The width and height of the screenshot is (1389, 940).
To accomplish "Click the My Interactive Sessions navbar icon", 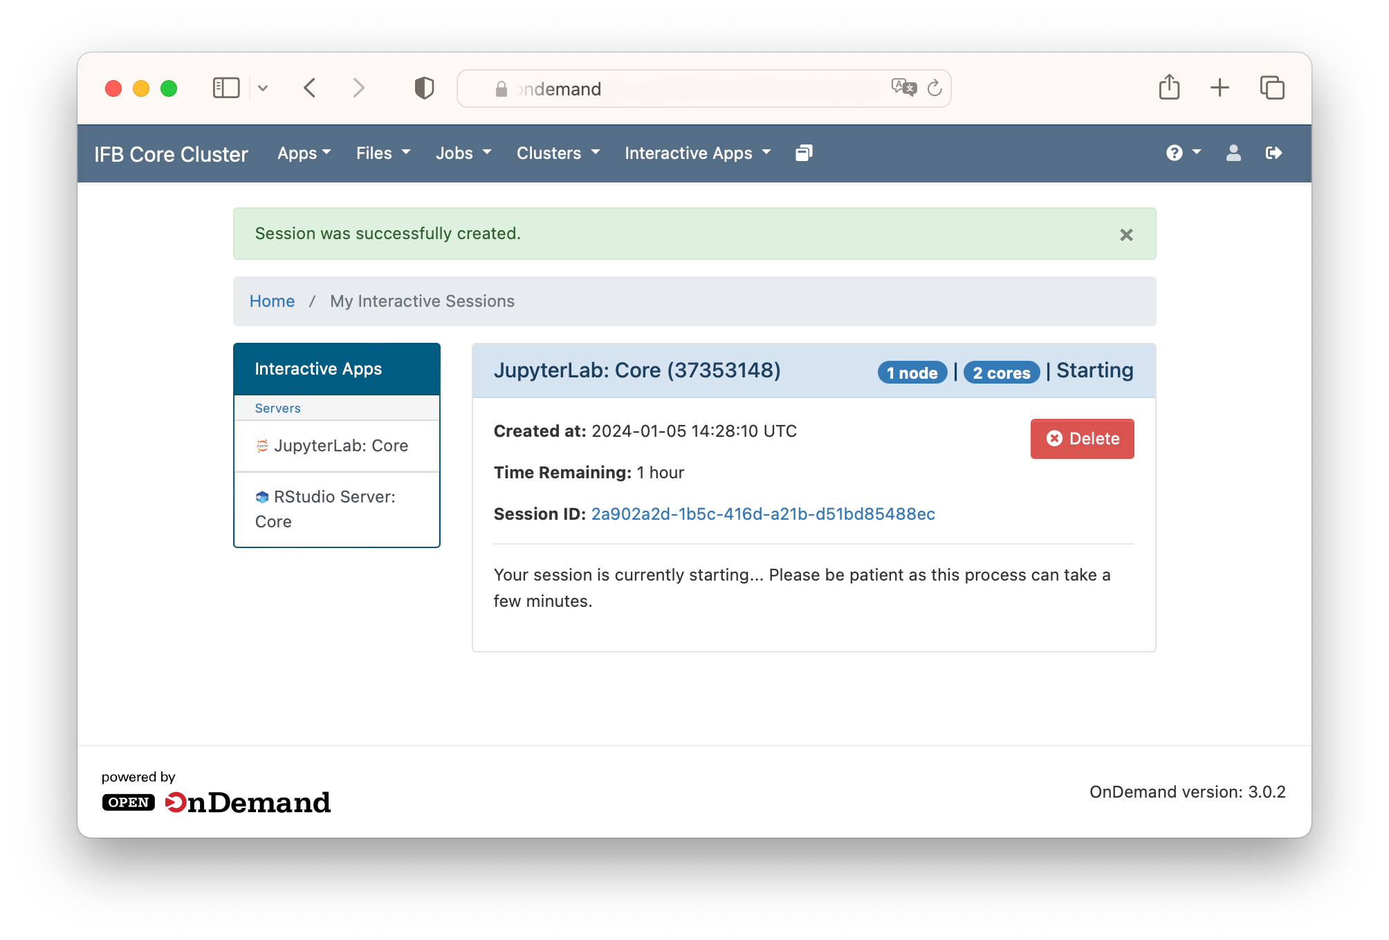I will 804,153.
